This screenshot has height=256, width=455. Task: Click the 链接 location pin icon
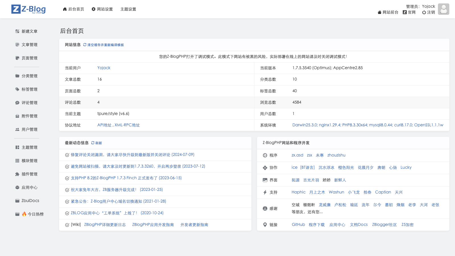point(265,225)
